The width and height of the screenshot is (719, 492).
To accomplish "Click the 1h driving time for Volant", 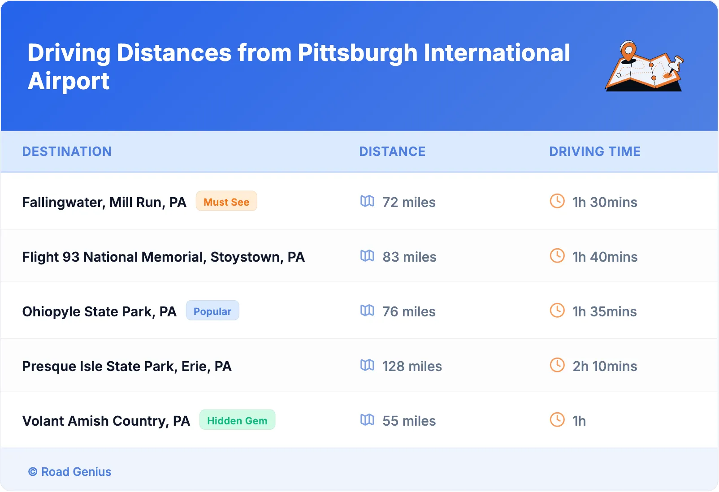I will 579,421.
